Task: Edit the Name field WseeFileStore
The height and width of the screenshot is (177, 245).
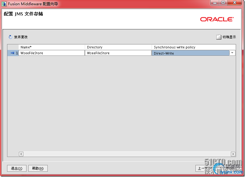Action: coord(52,53)
